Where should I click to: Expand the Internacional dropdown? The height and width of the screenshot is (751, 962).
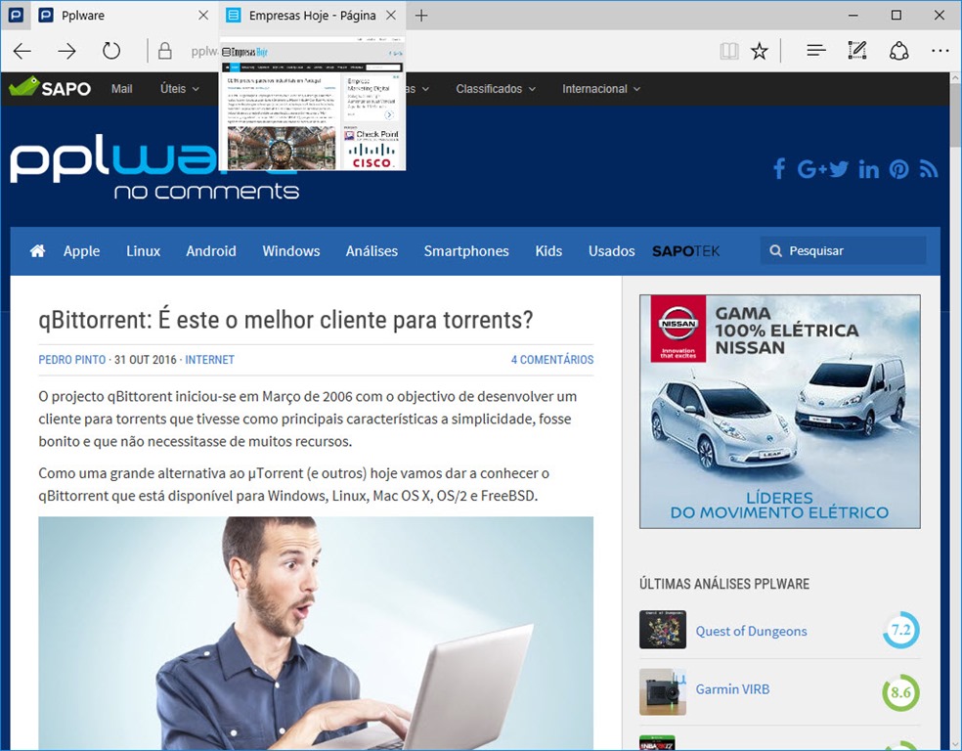(601, 89)
